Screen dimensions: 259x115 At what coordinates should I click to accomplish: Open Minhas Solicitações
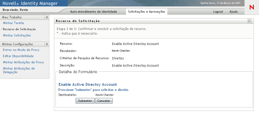coord(17,35)
